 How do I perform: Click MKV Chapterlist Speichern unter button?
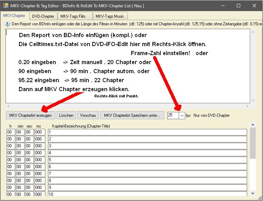[132, 115]
